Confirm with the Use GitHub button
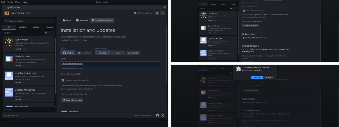 pyautogui.click(x=257, y=77)
